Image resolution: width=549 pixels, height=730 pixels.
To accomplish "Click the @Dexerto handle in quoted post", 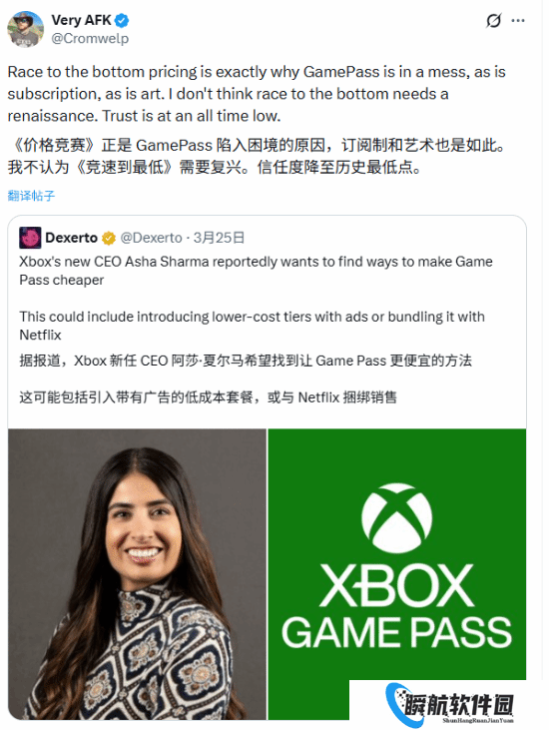I will click(151, 238).
